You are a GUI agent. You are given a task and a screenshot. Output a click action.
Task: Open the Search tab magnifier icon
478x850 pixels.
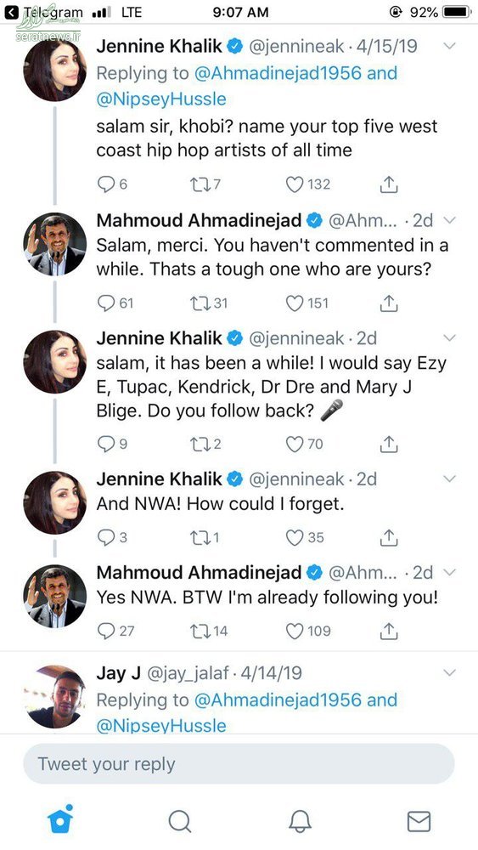(179, 821)
